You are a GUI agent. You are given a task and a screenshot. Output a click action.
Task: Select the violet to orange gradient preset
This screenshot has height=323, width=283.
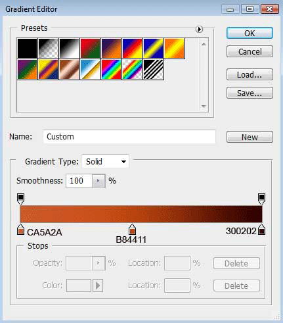click(x=111, y=48)
